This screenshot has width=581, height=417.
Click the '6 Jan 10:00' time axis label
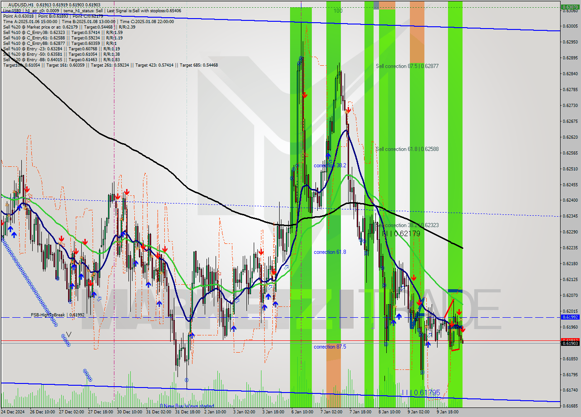pyautogui.click(x=302, y=412)
